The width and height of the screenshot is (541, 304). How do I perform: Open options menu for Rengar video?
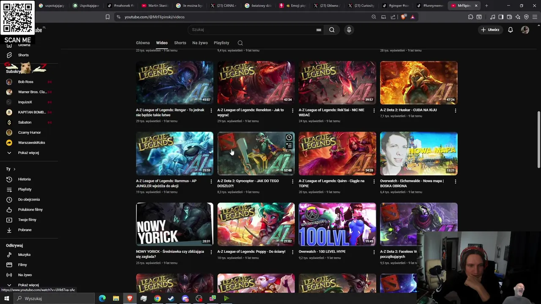pos(211,110)
